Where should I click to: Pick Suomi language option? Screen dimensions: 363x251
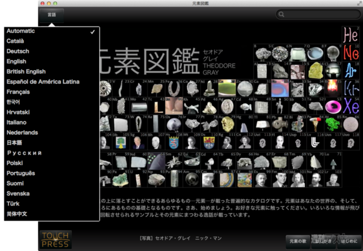coord(52,184)
